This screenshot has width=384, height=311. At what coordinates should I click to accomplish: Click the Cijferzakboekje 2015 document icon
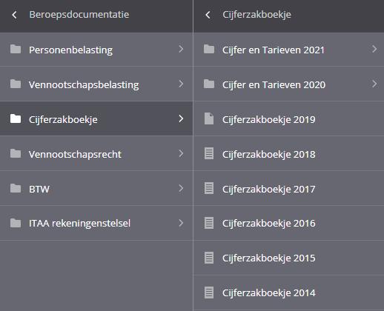209,258
